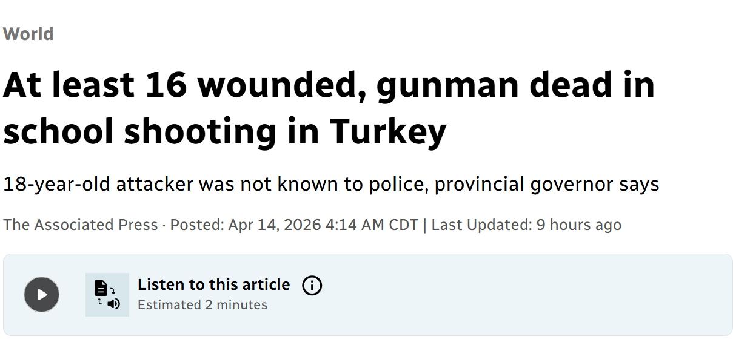Viewport: 733px width, 351px height.
Task: Click the 'Listen to this article' label
Action: pyautogui.click(x=213, y=284)
